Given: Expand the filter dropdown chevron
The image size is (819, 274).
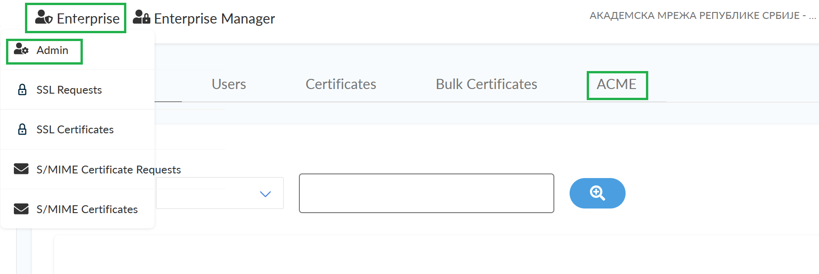Looking at the screenshot, I should tap(265, 194).
